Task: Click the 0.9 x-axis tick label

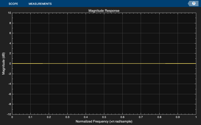Action: pos(178,117)
